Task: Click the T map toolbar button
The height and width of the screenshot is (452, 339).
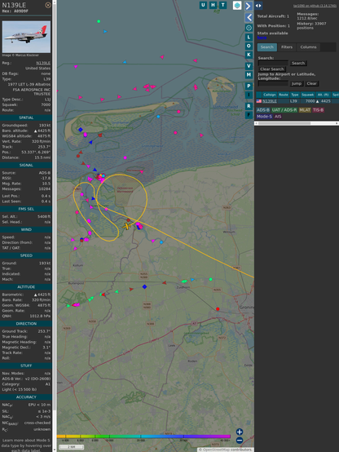Action: (222, 5)
